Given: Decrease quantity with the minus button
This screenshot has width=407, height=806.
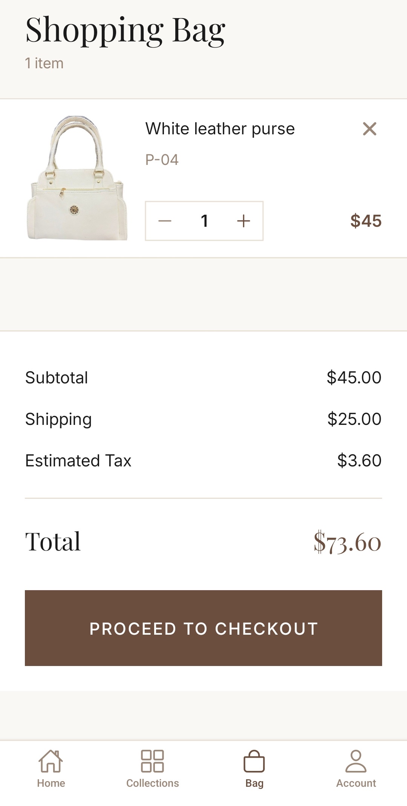Looking at the screenshot, I should click(x=165, y=221).
